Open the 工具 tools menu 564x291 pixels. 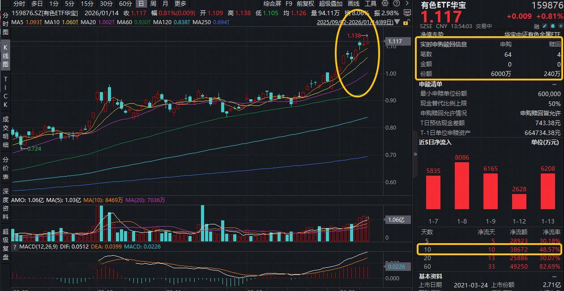coord(371,3)
